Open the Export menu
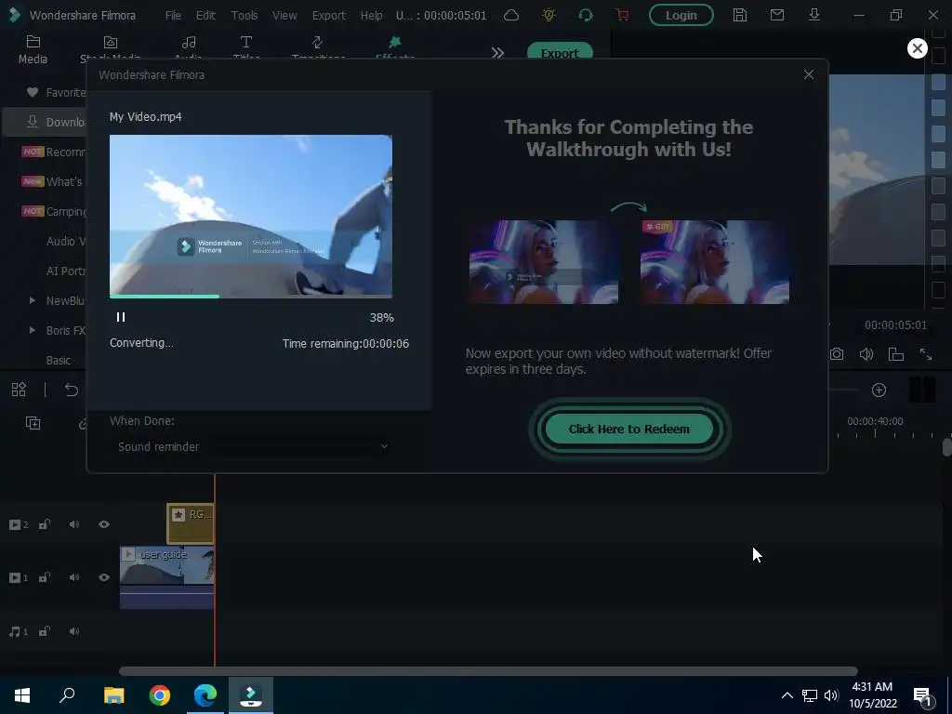Image resolution: width=952 pixels, height=714 pixels. [x=328, y=15]
